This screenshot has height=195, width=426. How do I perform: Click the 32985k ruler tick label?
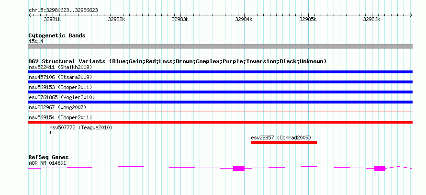pos(308,19)
